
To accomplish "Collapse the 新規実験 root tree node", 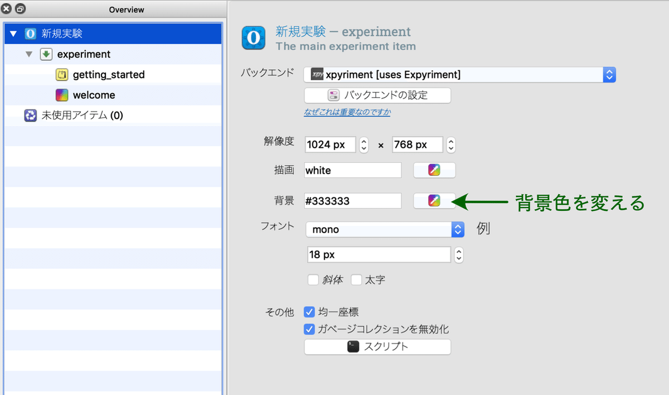I will (13, 34).
